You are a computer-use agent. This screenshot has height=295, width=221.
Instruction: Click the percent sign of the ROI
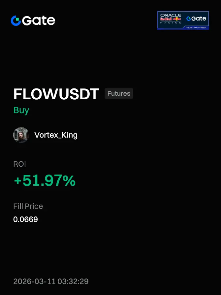69,180
